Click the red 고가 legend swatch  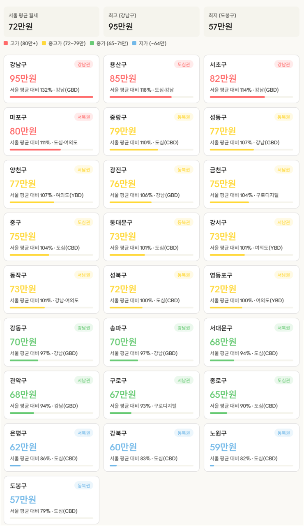tap(6, 43)
